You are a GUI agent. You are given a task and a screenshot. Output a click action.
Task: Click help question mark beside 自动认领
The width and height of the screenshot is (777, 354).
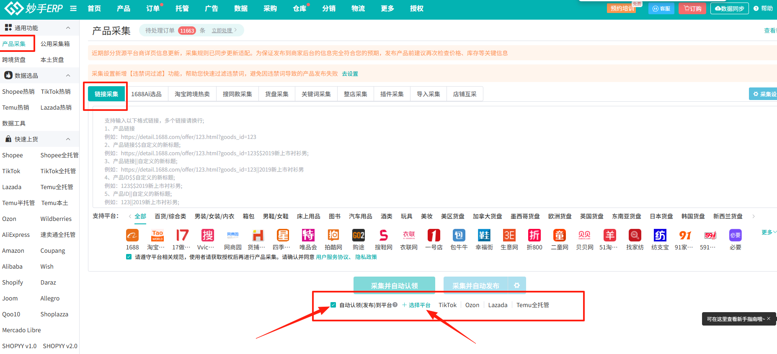pyautogui.click(x=395, y=305)
